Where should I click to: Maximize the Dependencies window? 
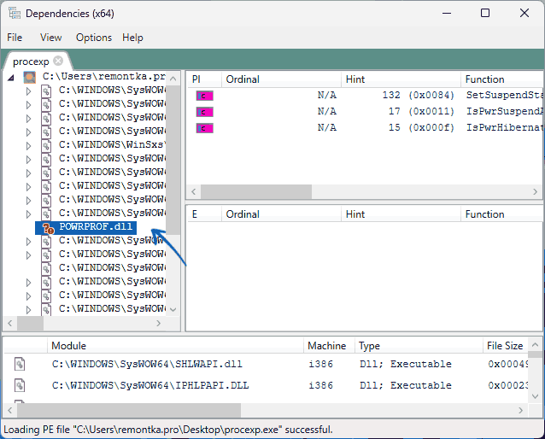click(485, 13)
